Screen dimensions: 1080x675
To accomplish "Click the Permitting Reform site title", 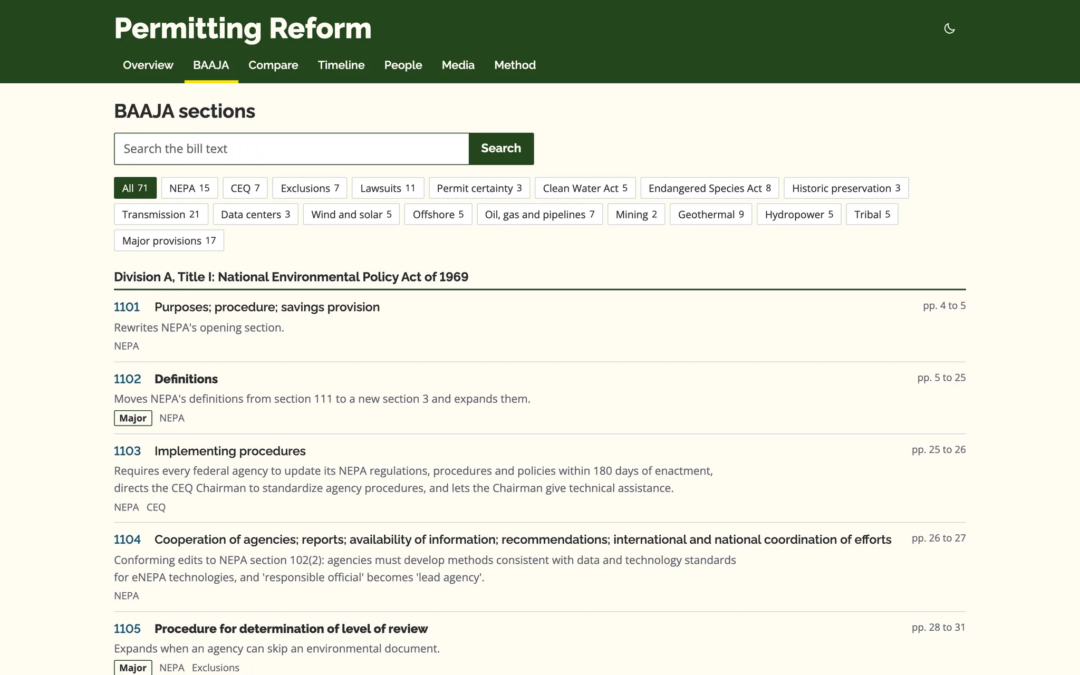I will tap(243, 28).
